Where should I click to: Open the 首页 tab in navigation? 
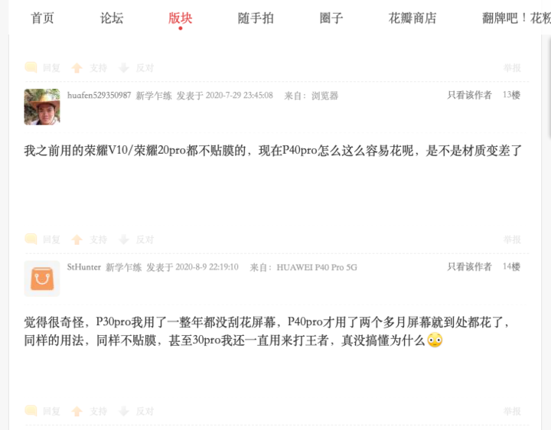(42, 18)
